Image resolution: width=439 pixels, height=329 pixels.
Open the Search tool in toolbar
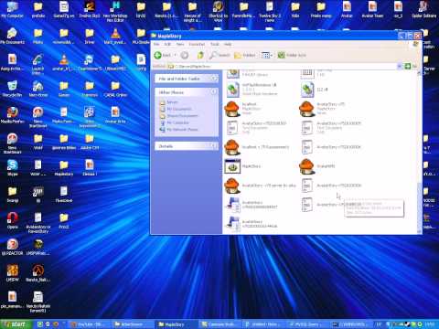pos(219,55)
